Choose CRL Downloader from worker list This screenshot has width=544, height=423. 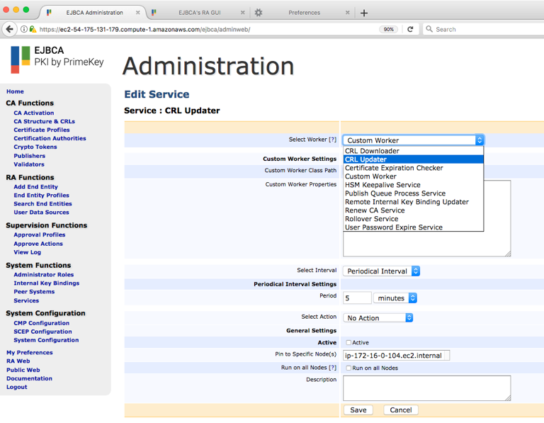[372, 151]
